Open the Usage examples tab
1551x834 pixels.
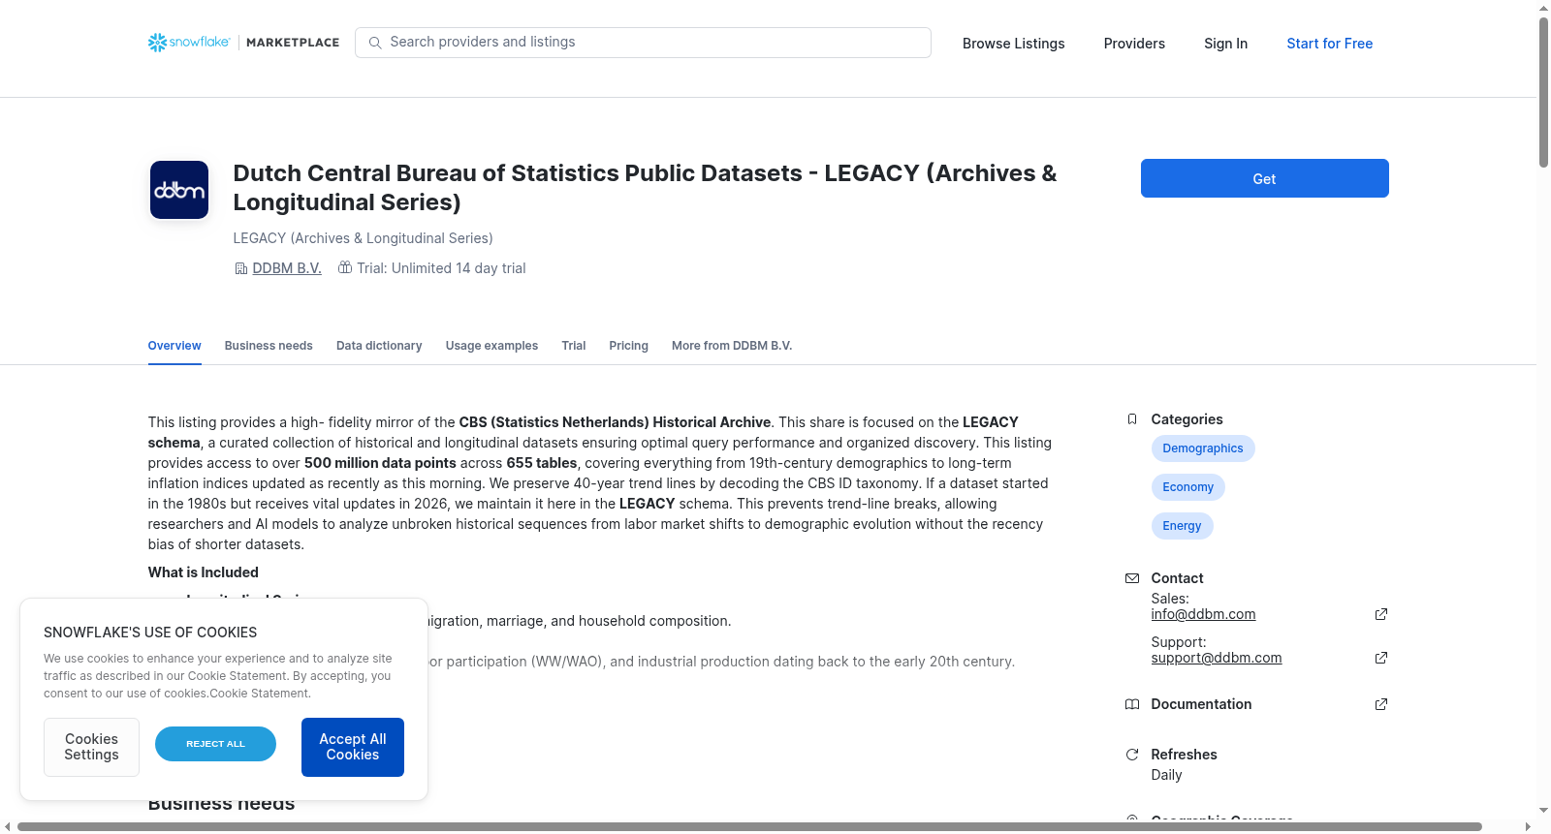click(x=491, y=346)
